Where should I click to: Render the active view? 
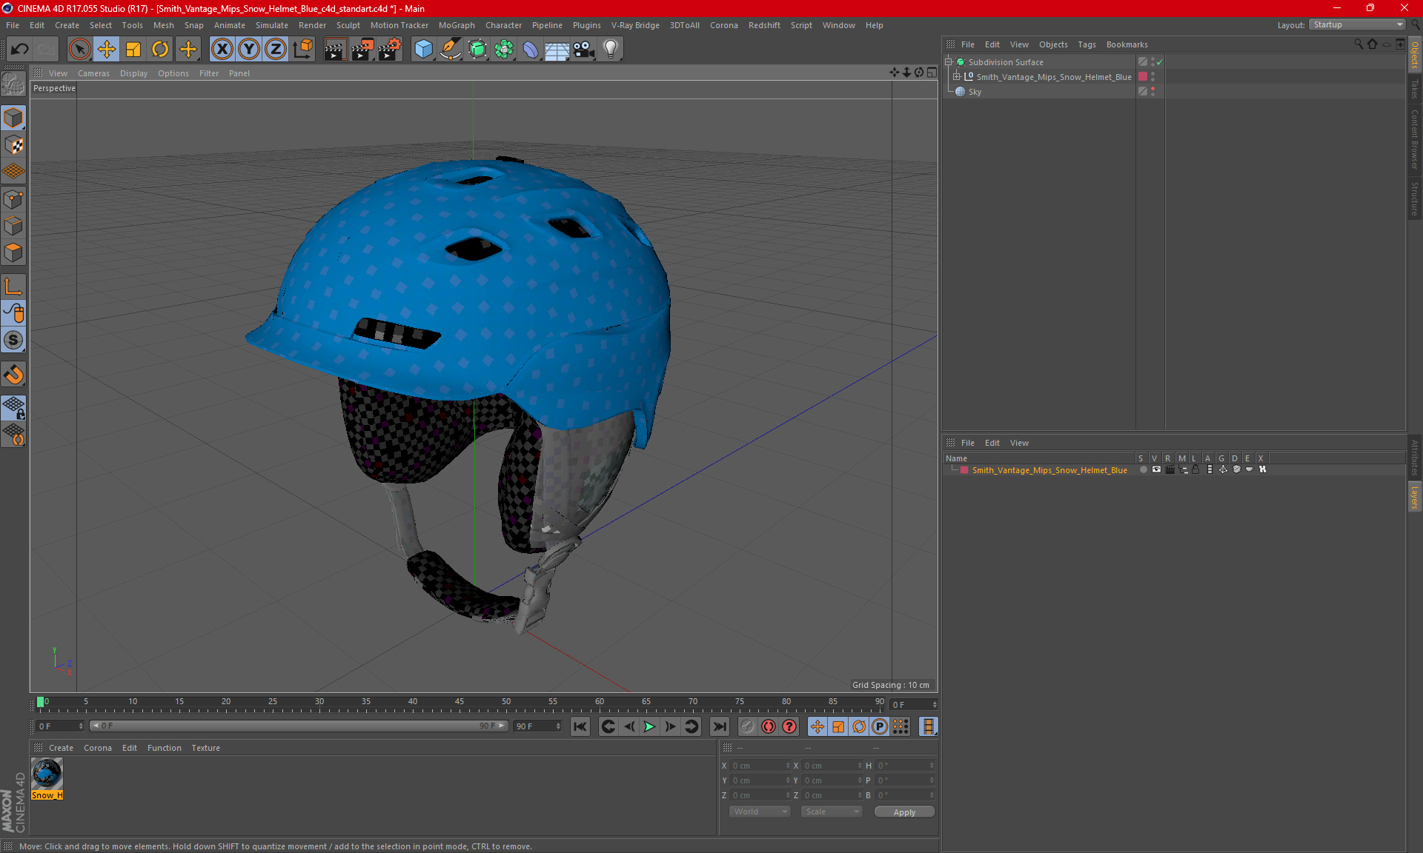[335, 50]
